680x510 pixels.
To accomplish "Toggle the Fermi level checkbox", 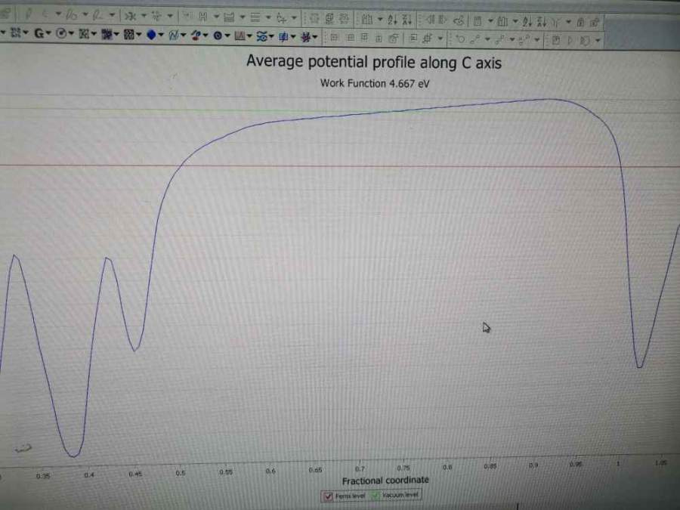I will 329,496.
